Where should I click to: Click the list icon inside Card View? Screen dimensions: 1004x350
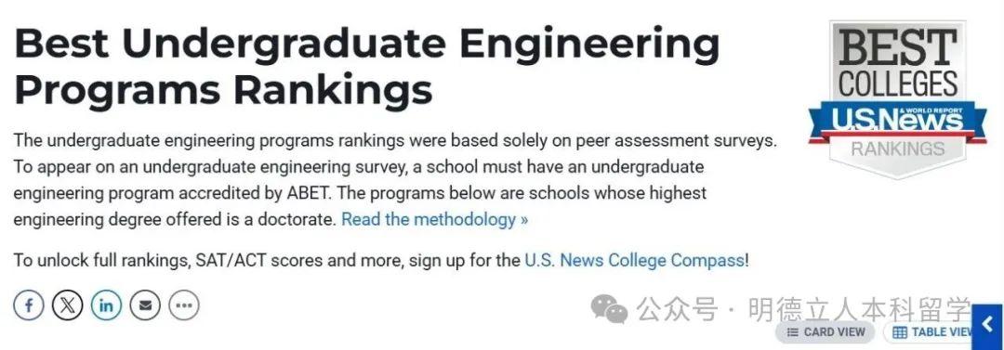(793, 332)
